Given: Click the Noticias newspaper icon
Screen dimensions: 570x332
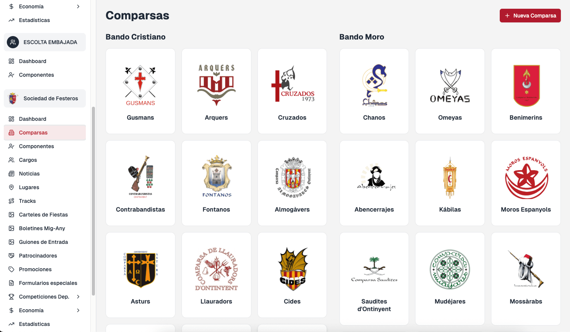Looking at the screenshot, I should [x=11, y=174].
